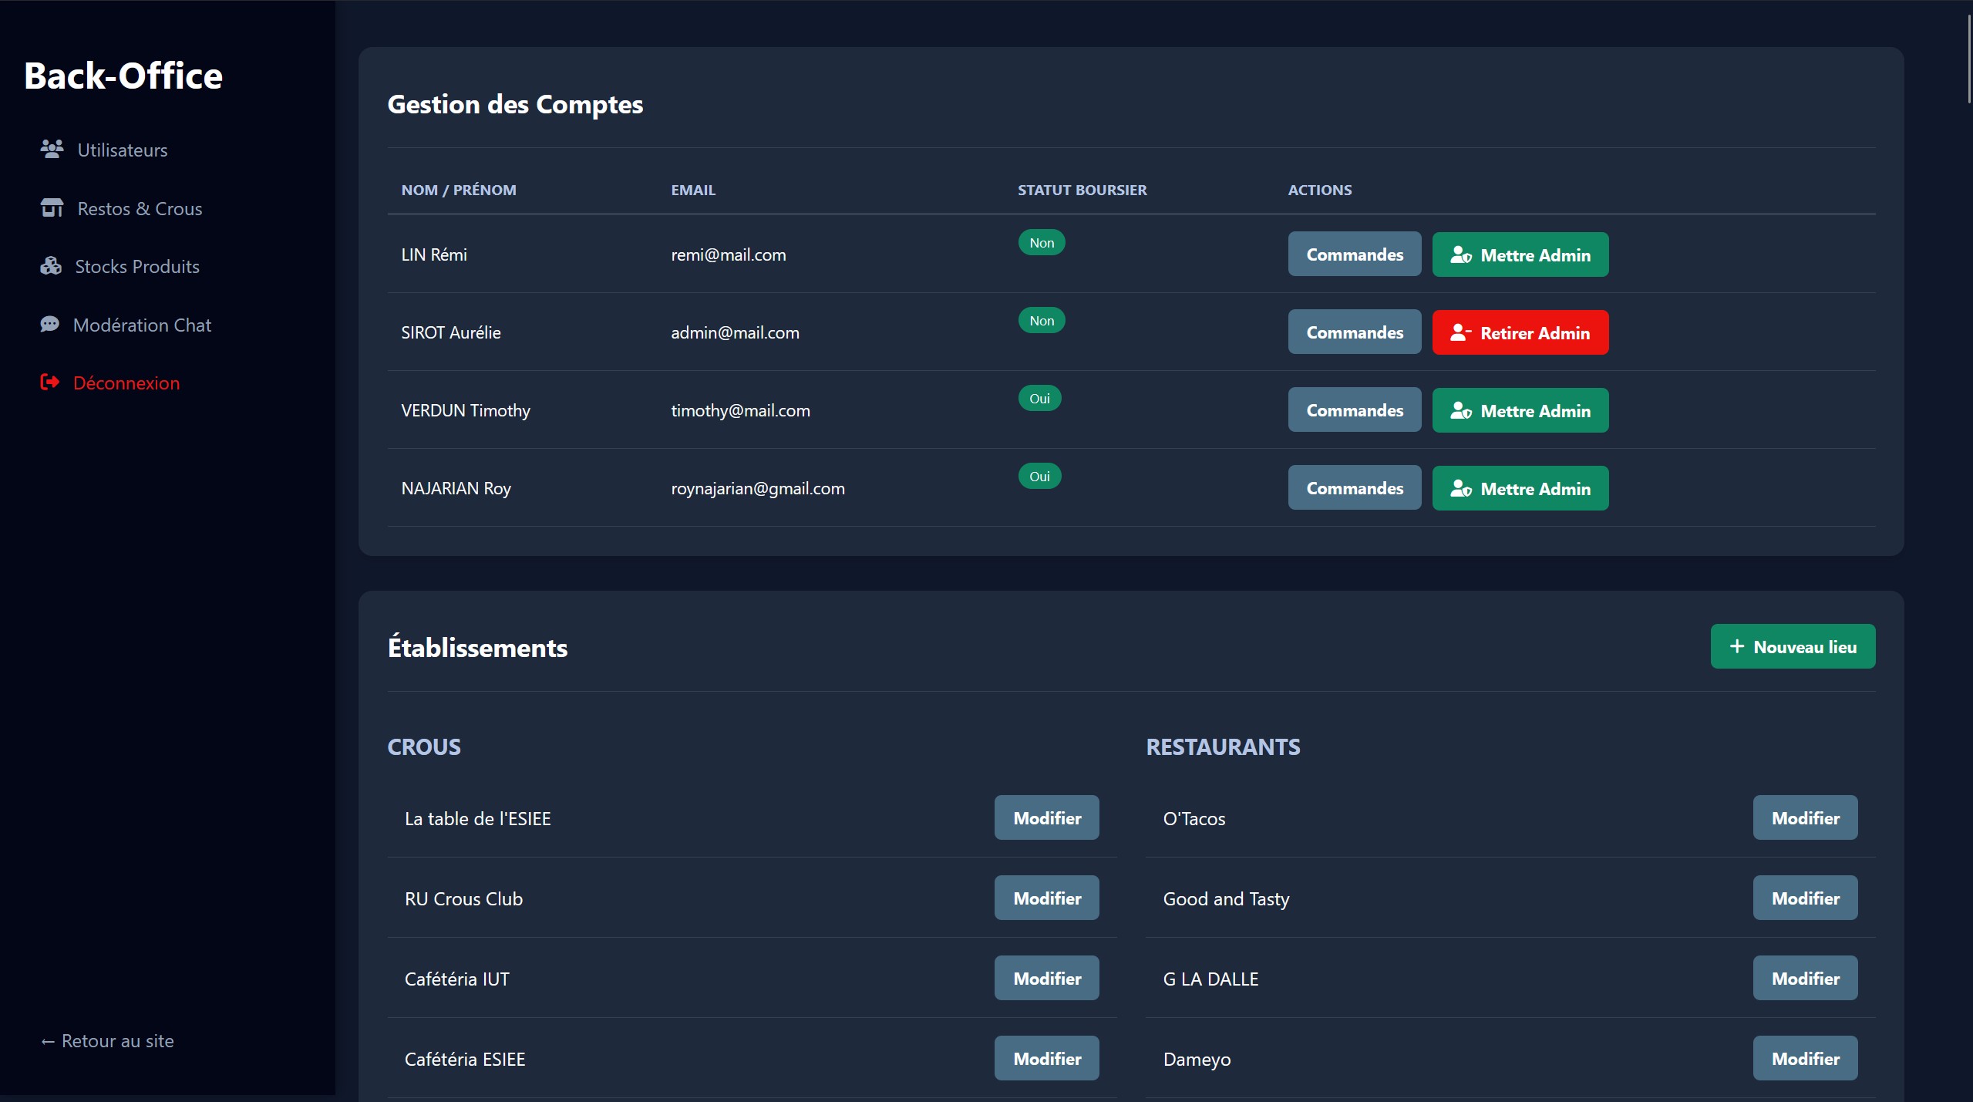Click the email roynajarian@gmail.com
The width and height of the screenshot is (1973, 1102).
[x=758, y=489]
